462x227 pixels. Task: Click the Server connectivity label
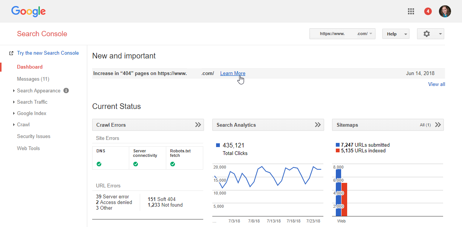pyautogui.click(x=145, y=153)
